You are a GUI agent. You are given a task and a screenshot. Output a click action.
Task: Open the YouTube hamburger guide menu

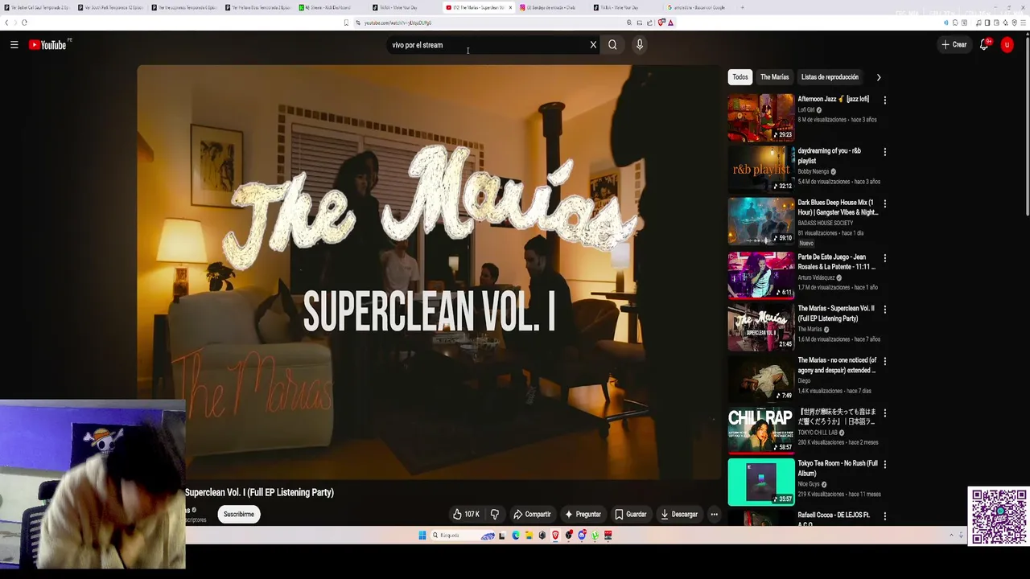pyautogui.click(x=14, y=45)
